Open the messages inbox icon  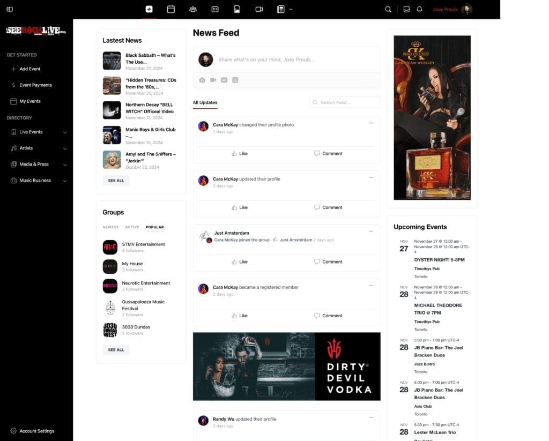tap(406, 9)
